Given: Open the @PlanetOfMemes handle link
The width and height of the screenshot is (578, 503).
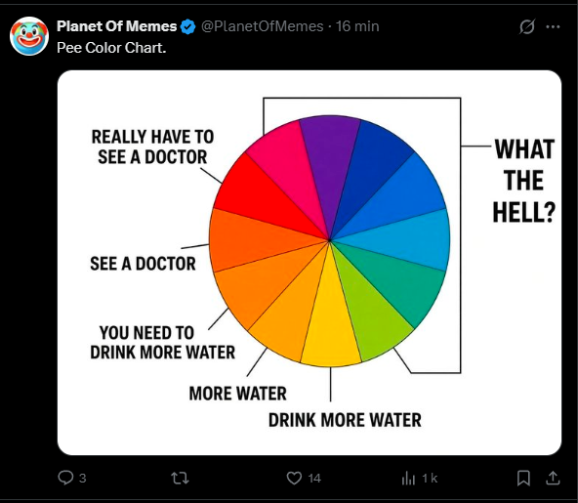Looking at the screenshot, I should (262, 26).
